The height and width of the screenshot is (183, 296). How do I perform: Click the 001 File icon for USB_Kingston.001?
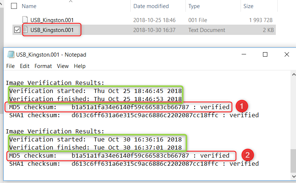tap(25, 20)
